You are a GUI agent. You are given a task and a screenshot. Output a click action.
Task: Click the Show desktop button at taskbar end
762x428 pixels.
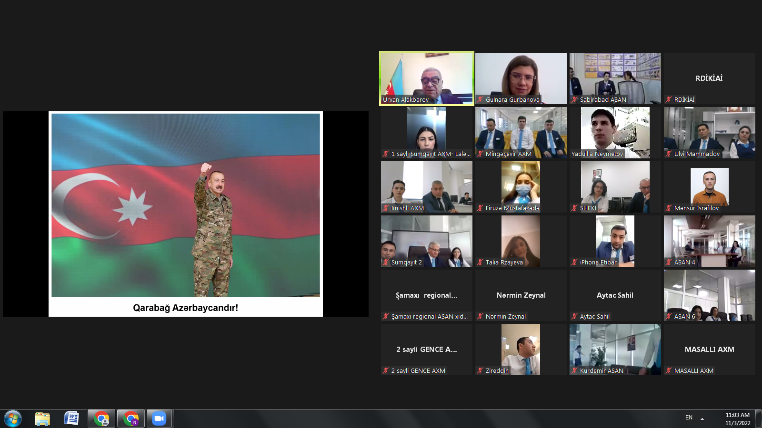click(x=758, y=419)
